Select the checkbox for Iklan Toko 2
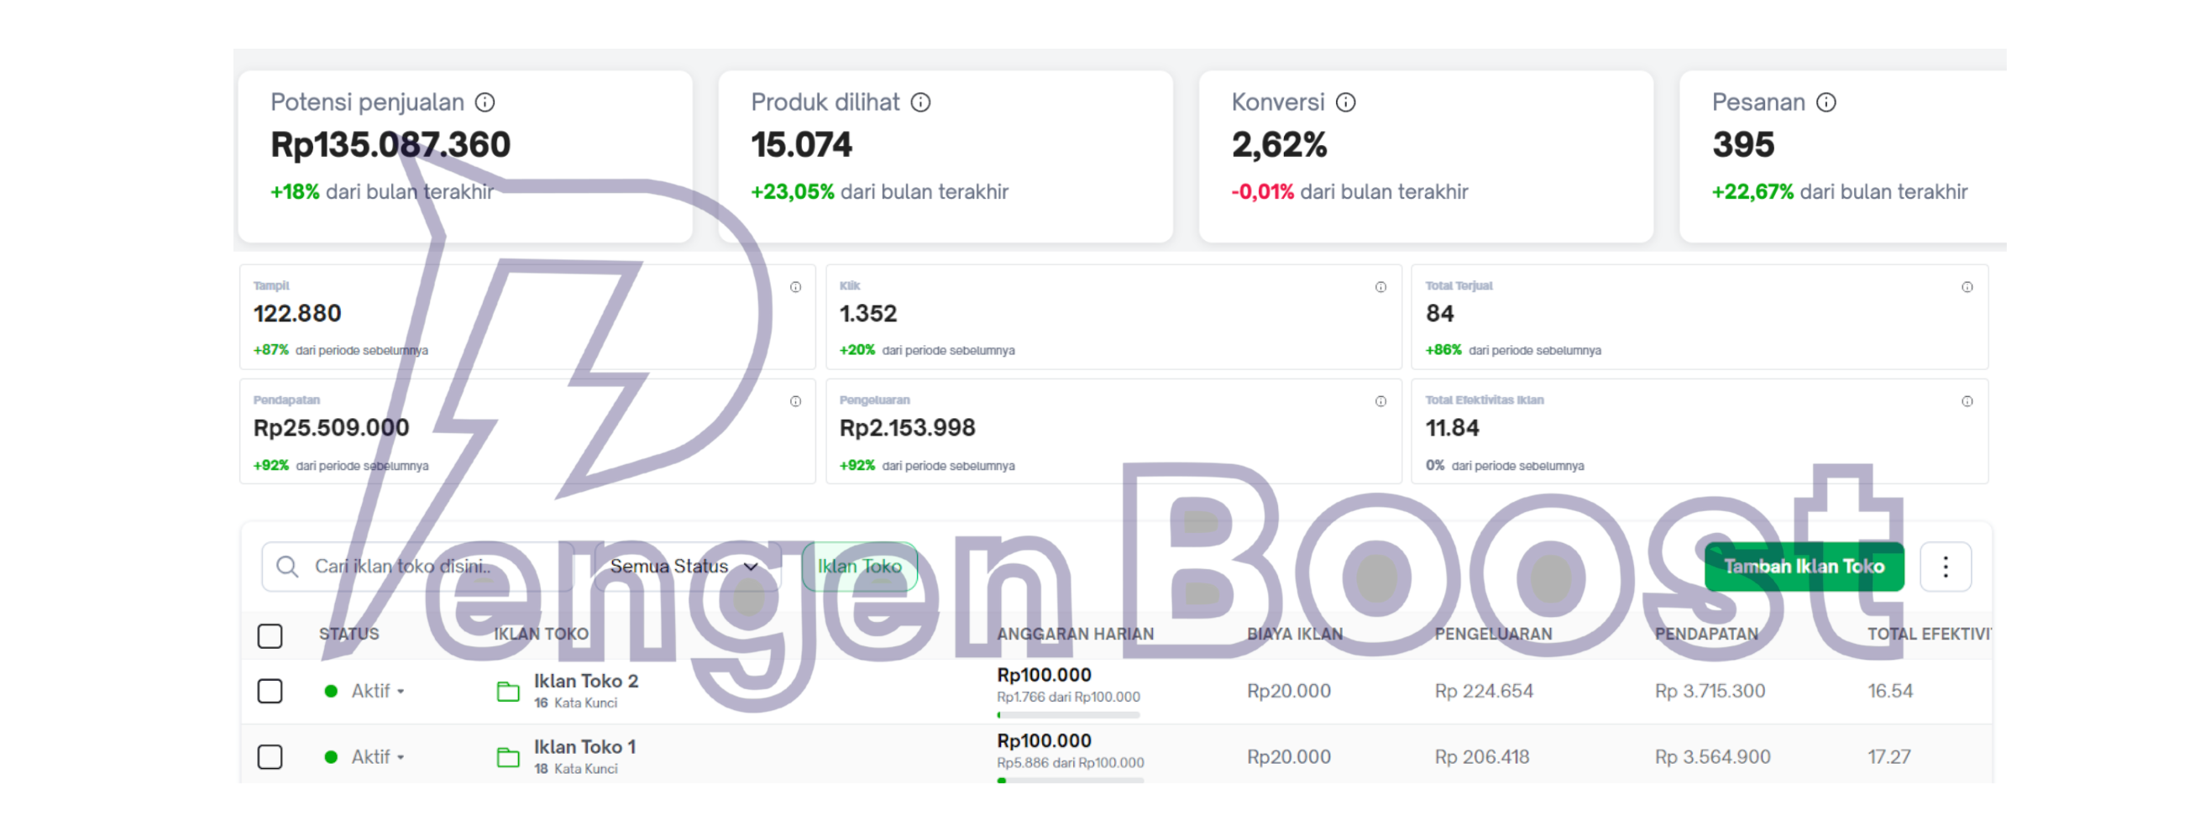2195x836 pixels. pos(270,691)
